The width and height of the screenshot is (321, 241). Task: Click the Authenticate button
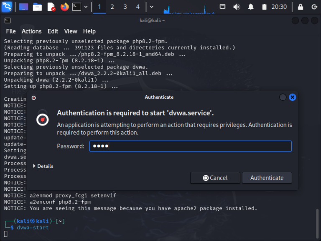(267, 178)
